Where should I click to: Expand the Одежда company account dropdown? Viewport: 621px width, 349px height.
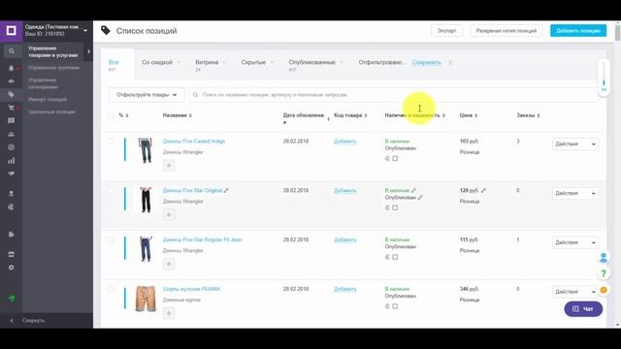[x=85, y=30]
